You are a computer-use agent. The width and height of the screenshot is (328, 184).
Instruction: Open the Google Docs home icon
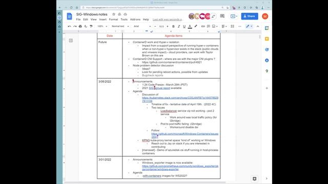tap(70, 16)
